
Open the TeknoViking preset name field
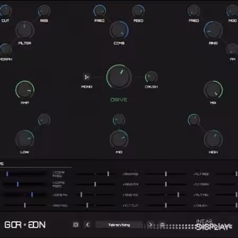119,225
